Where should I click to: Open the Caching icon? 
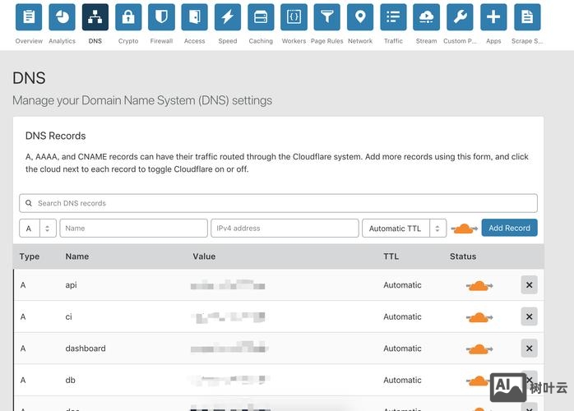click(261, 17)
